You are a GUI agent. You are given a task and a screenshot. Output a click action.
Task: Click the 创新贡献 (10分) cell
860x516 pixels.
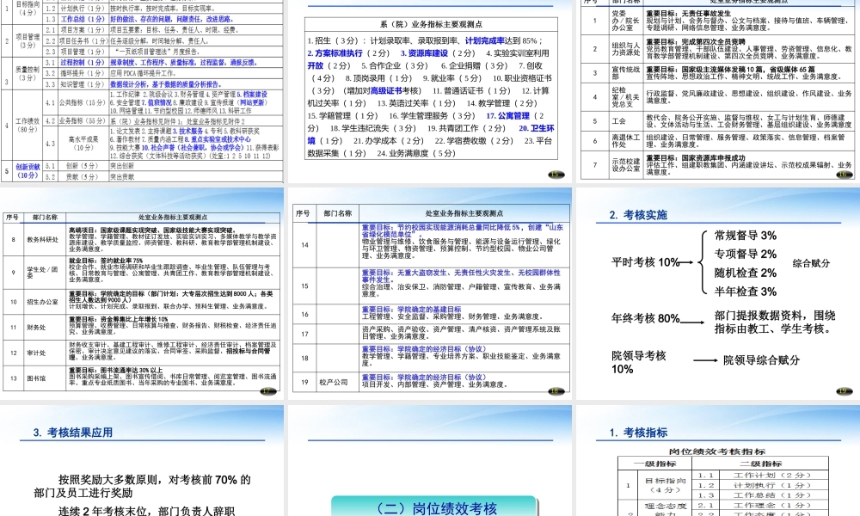tap(28, 170)
